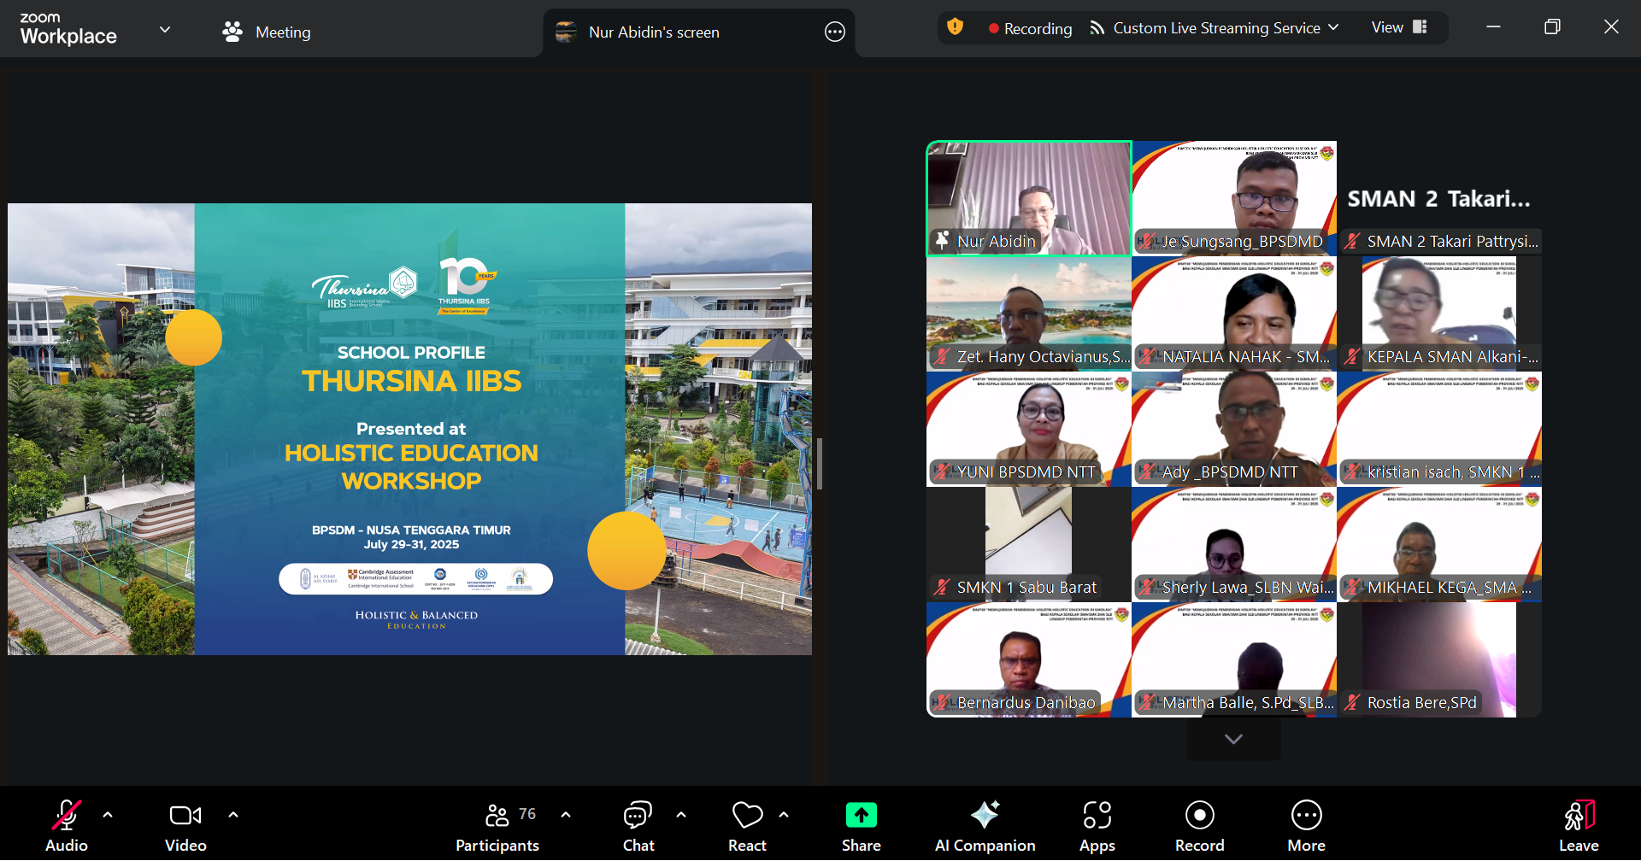The height and width of the screenshot is (861, 1641).
Task: Click the Recording indicator
Action: (1030, 28)
